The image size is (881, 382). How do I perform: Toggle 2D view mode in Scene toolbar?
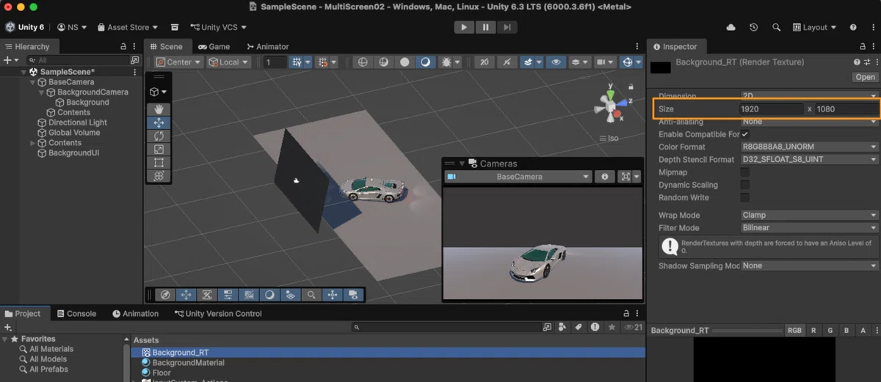[484, 62]
